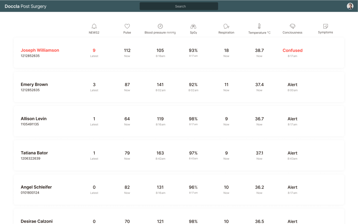Image resolution: width=358 pixels, height=224 pixels.
Task: Click the Blood pressure gauge icon
Action: pos(160,26)
